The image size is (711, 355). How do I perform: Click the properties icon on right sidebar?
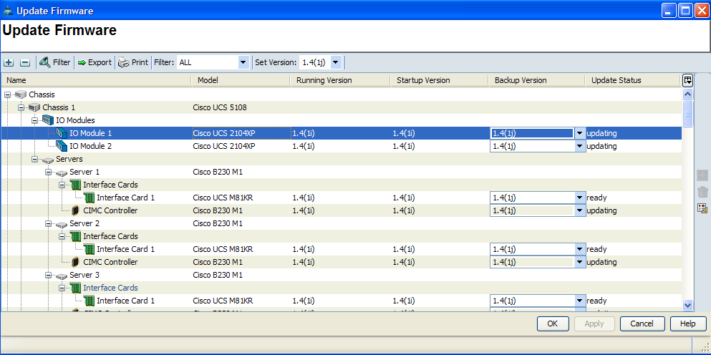(x=702, y=208)
